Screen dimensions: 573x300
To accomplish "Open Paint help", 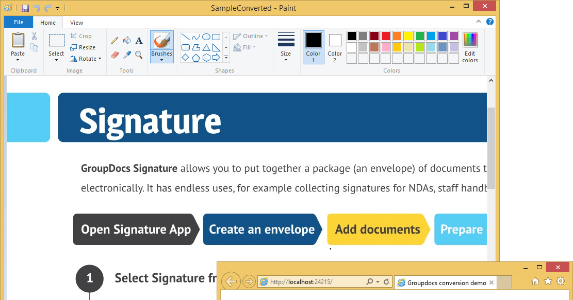I will coord(489,22).
